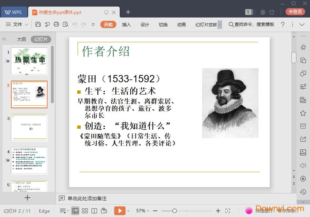Open the 设计 ribbon tab
Screen dimensions: 310x217
(145, 24)
